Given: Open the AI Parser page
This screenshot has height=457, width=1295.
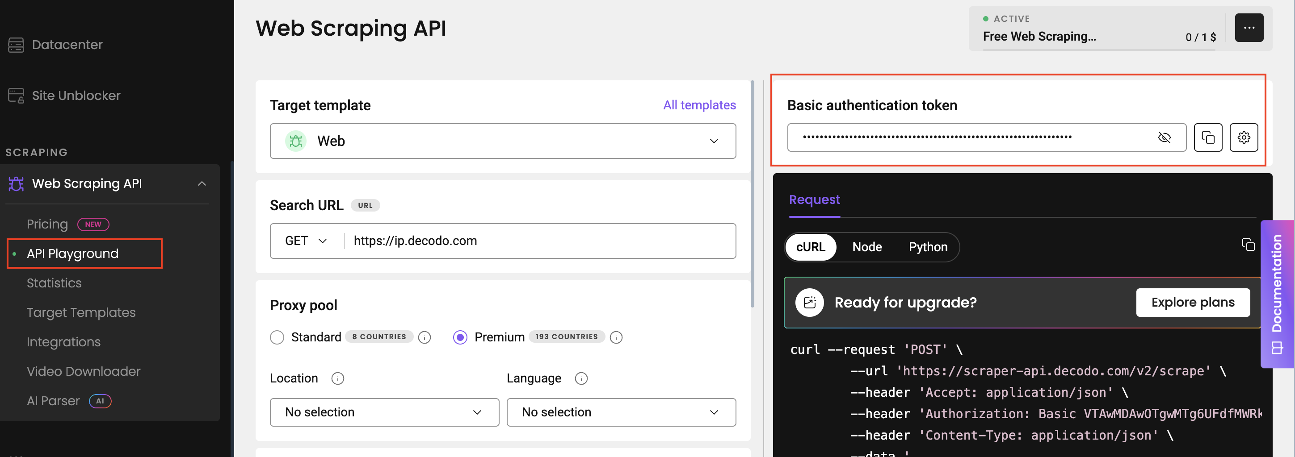Looking at the screenshot, I should (53, 401).
